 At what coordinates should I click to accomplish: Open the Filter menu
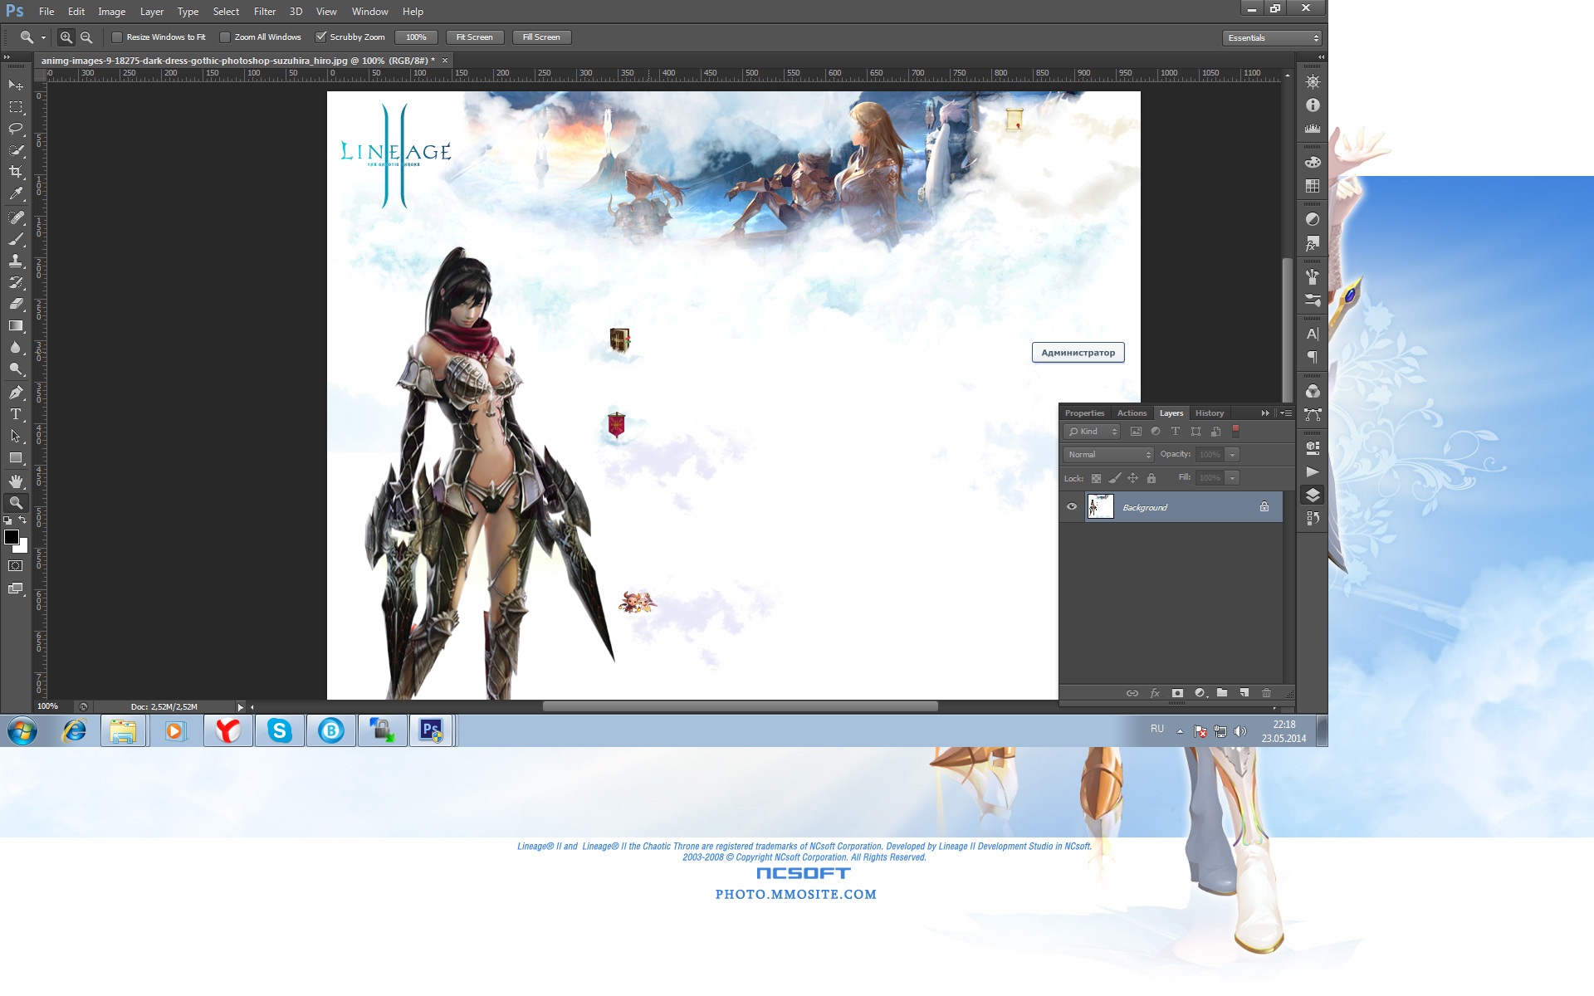click(x=265, y=12)
